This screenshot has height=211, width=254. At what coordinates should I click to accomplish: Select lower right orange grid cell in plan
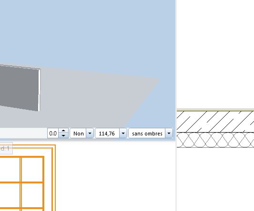32,195
